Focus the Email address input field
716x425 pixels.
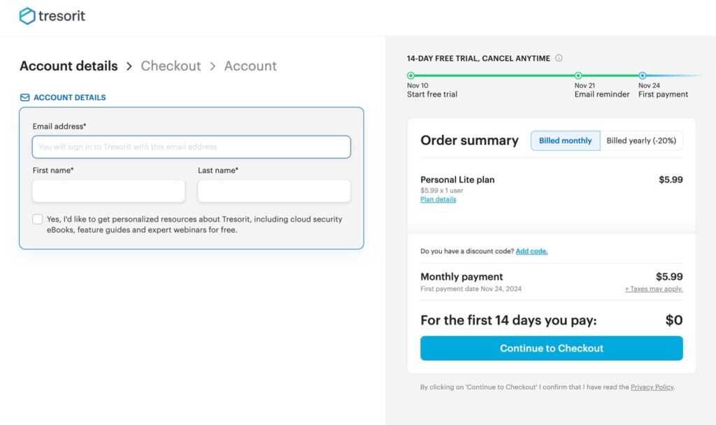(192, 147)
